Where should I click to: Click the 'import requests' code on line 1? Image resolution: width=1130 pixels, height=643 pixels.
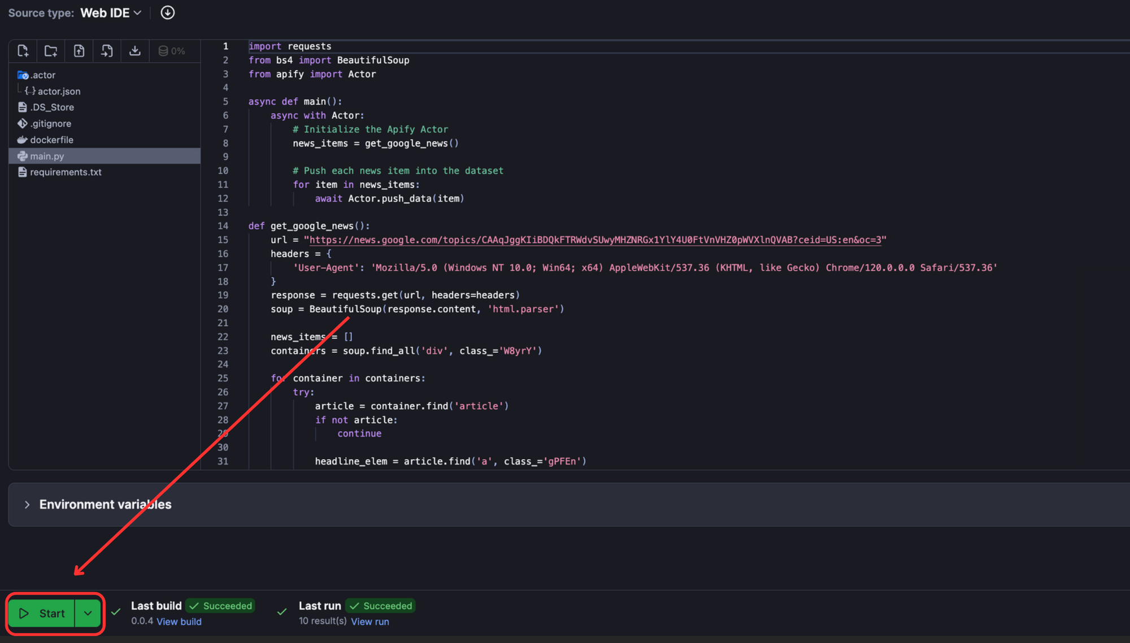290,46
